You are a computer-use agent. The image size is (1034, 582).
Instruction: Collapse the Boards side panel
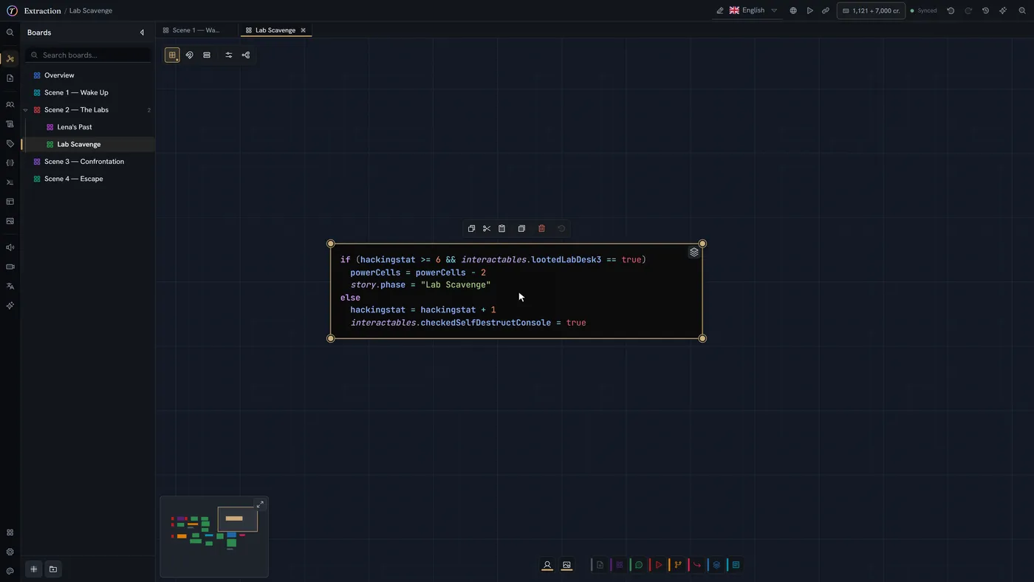click(142, 32)
